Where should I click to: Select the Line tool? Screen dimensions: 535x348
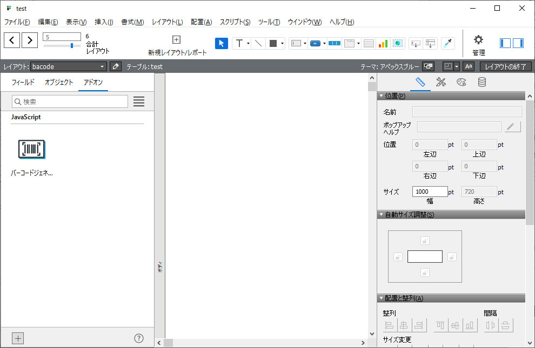[258, 43]
